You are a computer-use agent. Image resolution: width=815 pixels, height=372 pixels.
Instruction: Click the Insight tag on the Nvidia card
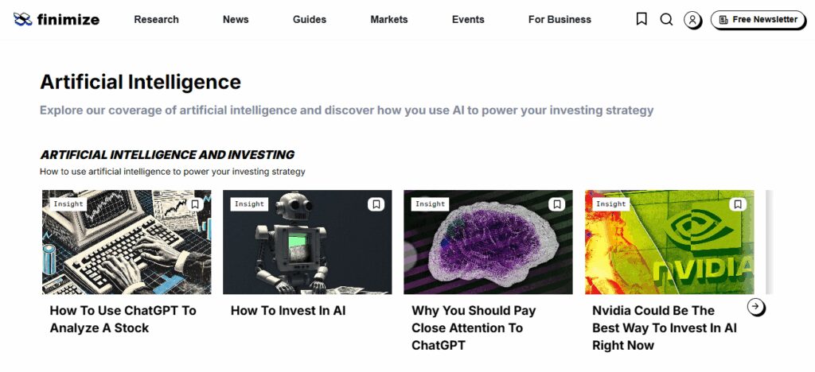click(x=610, y=204)
